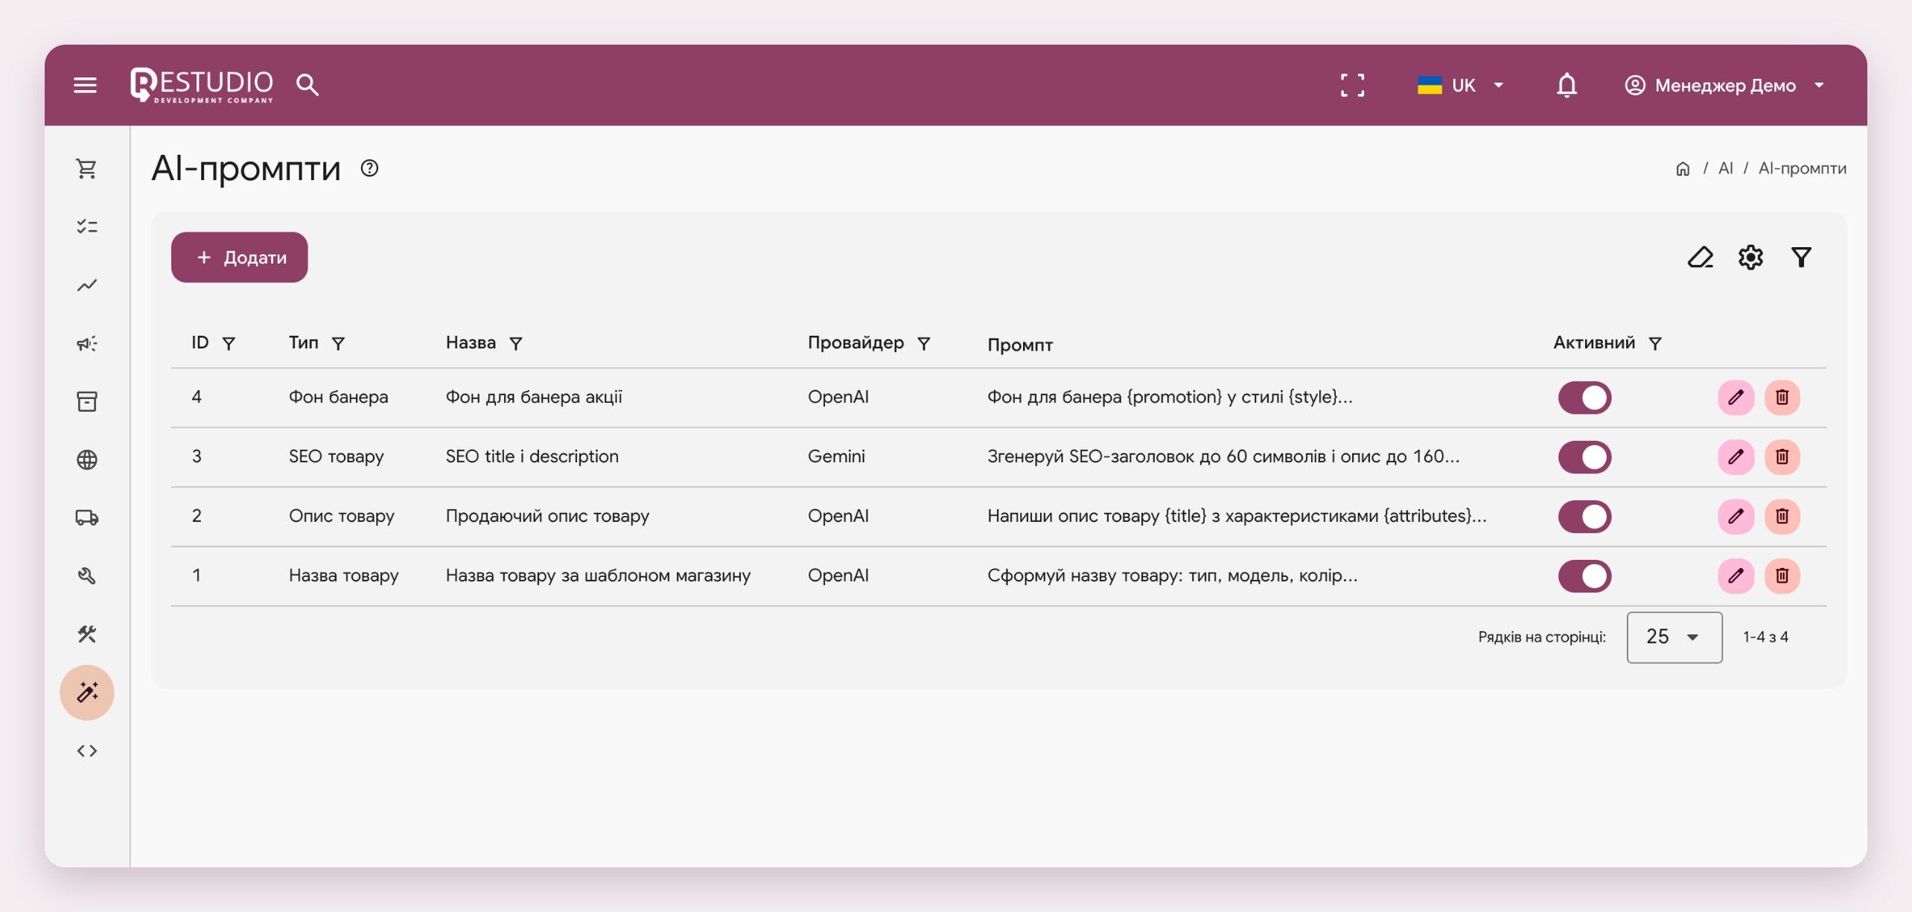Image resolution: width=1912 pixels, height=912 pixels.
Task: Click the Додати button
Action: (239, 257)
